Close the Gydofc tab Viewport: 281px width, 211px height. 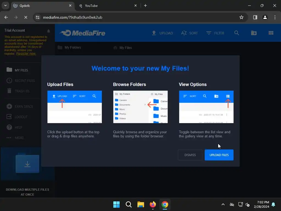tap(70, 5)
